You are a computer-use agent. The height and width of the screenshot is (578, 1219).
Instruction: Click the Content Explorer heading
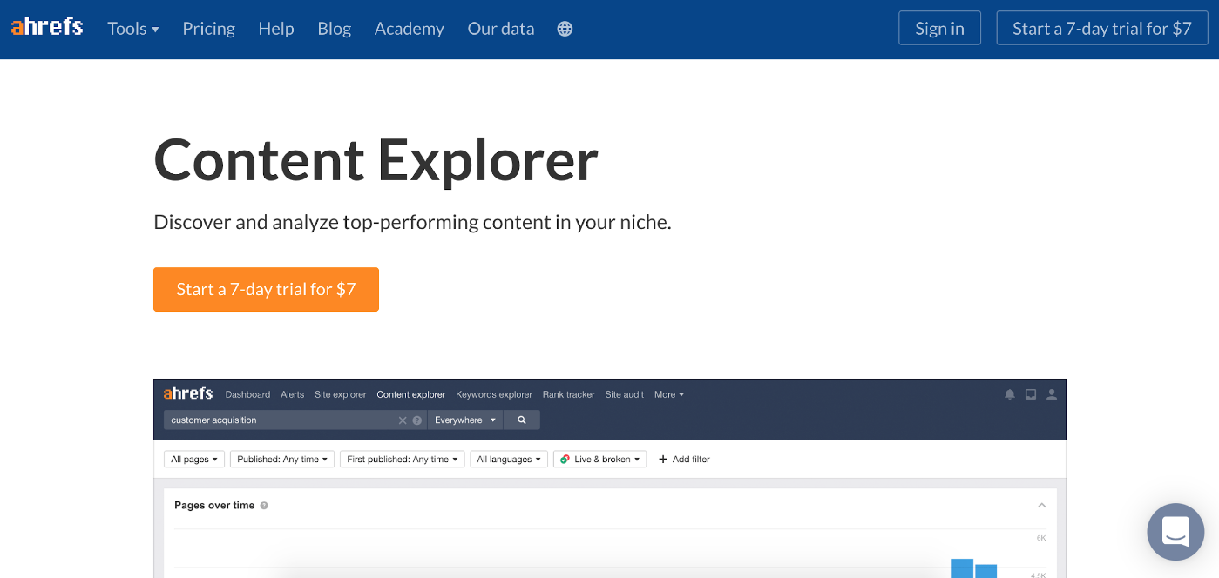[x=376, y=159]
